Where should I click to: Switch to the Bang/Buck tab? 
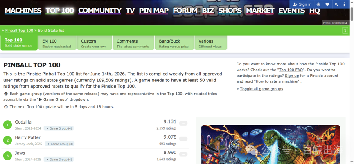(174, 43)
